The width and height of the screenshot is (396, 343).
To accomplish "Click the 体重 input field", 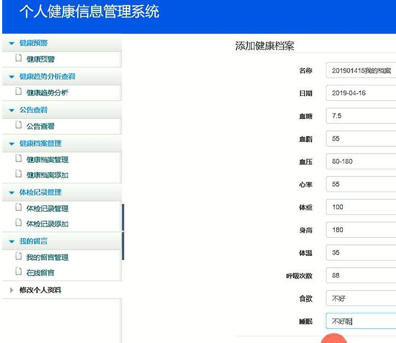I will tap(361, 207).
